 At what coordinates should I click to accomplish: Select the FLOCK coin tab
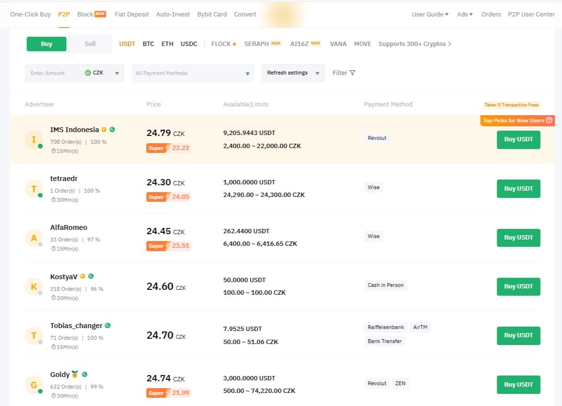[221, 44]
